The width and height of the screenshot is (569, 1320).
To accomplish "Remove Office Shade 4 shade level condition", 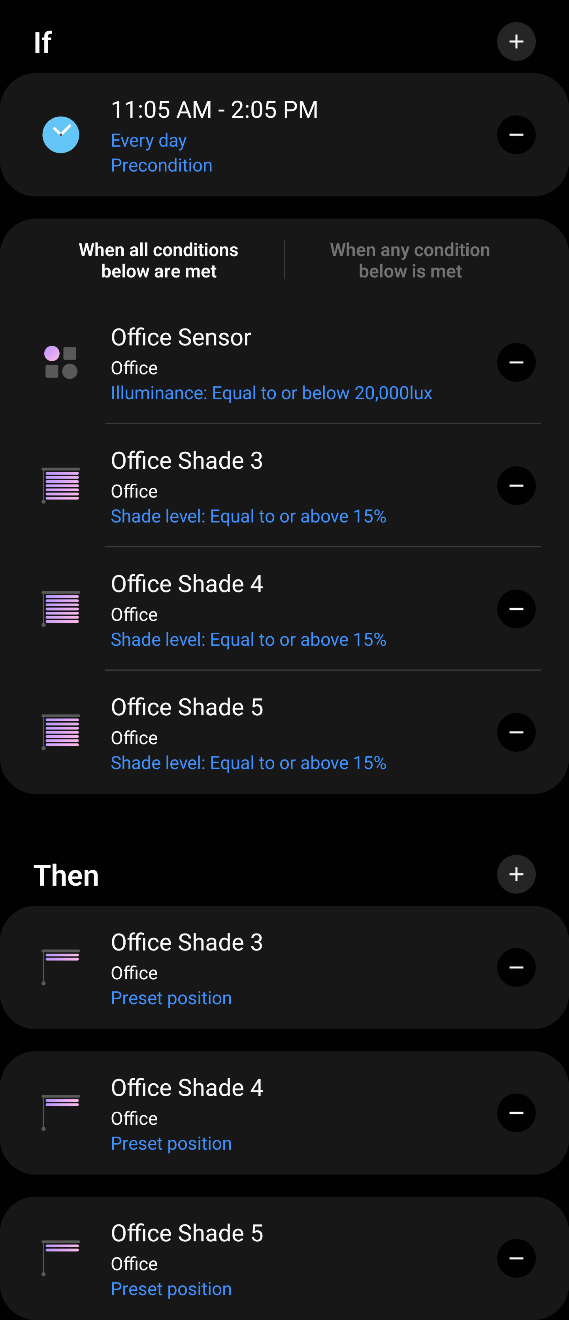I will [x=516, y=609].
